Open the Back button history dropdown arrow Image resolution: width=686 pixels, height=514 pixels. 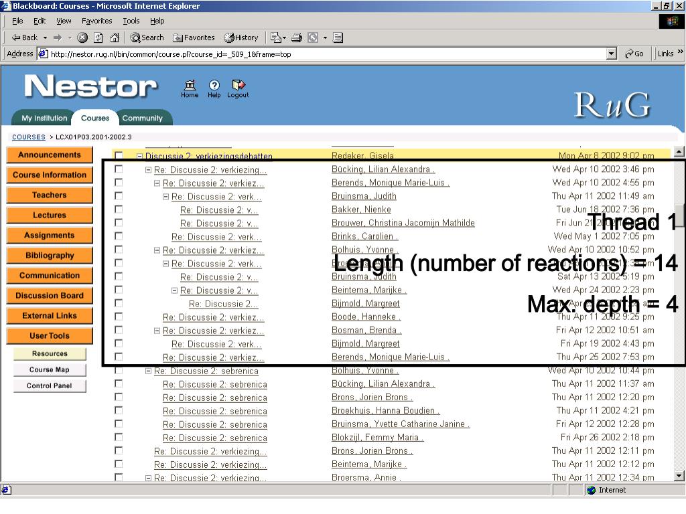pyautogui.click(x=45, y=38)
